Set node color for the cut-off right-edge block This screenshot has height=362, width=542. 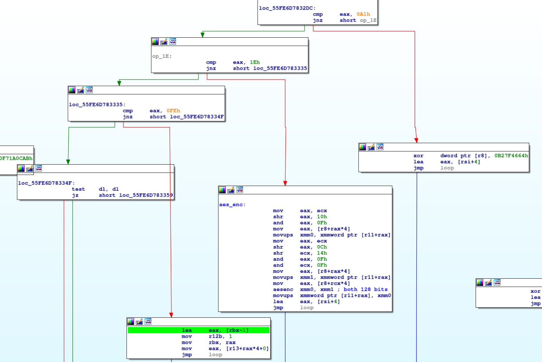click(480, 282)
